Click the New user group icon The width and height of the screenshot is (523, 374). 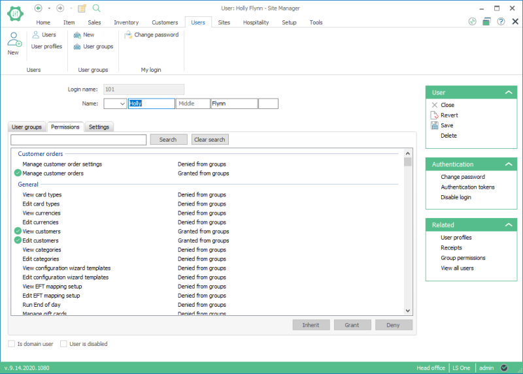pos(77,35)
